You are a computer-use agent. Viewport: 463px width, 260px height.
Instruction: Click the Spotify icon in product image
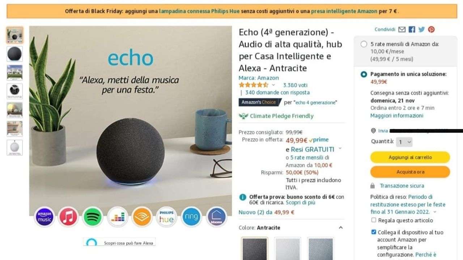click(x=93, y=217)
